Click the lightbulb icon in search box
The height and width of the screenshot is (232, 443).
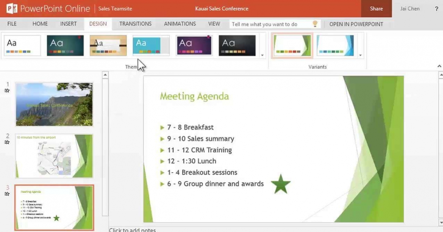tap(315, 24)
